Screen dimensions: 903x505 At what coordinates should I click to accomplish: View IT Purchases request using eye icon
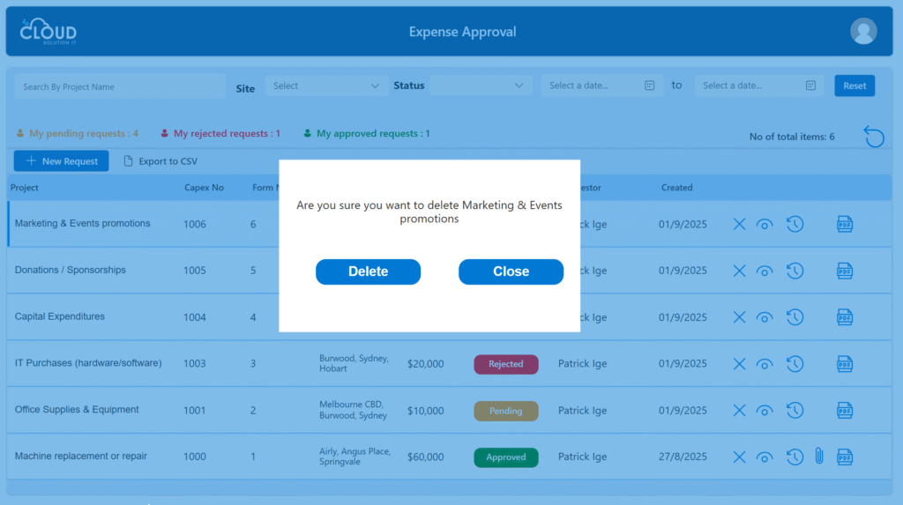pyautogui.click(x=765, y=364)
